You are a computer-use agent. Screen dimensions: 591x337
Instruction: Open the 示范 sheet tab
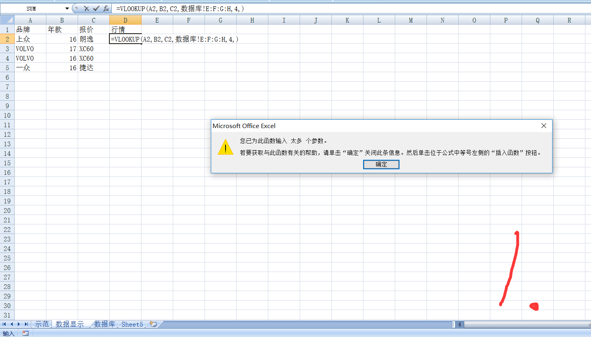(42, 324)
